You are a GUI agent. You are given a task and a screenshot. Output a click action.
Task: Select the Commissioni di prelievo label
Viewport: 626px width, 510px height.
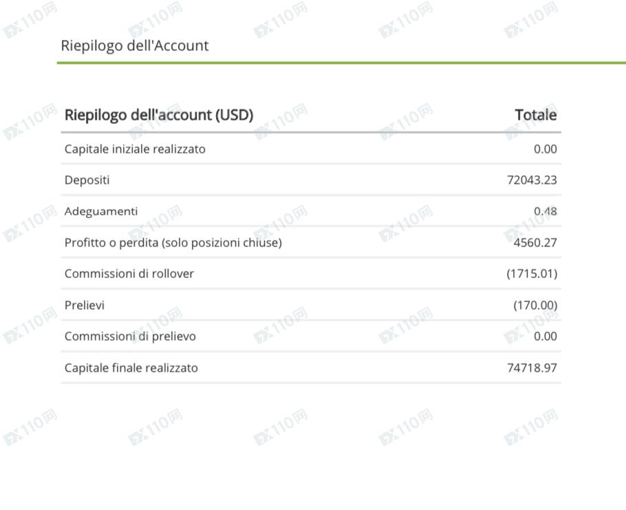coord(130,337)
